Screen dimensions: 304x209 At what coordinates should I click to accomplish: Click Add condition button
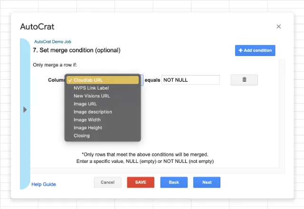coord(255,50)
